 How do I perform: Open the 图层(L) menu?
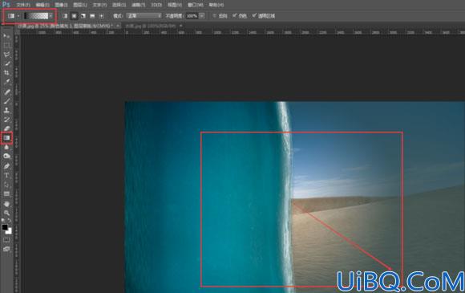tap(80, 5)
